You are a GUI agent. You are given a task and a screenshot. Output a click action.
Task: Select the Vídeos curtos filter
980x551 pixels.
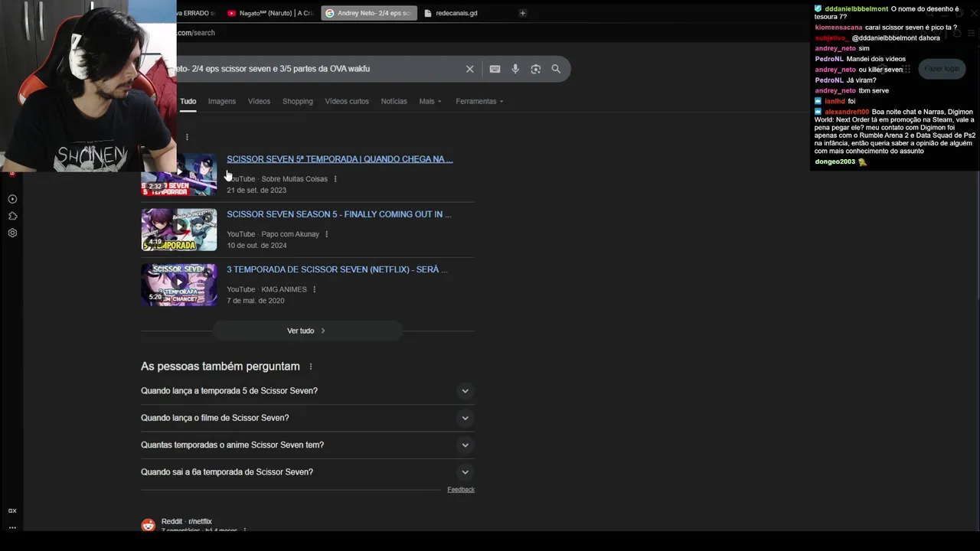coord(347,101)
